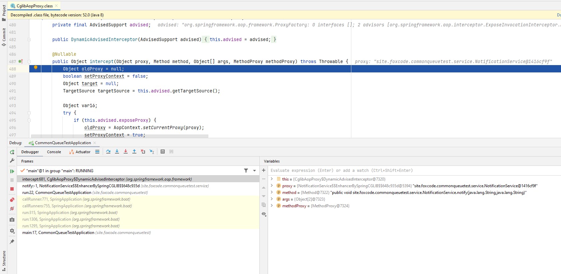The width and height of the screenshot is (561, 274).
Task: Stop the debug session red square
Action: (12, 189)
